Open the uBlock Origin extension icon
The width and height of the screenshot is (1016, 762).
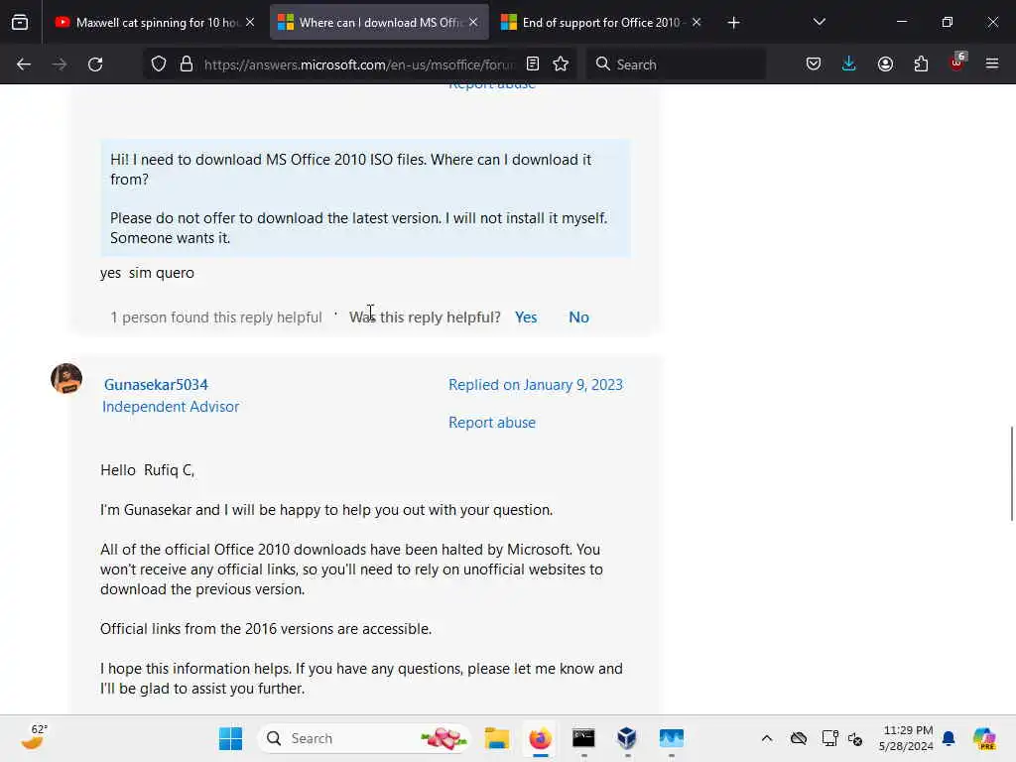coord(957,63)
